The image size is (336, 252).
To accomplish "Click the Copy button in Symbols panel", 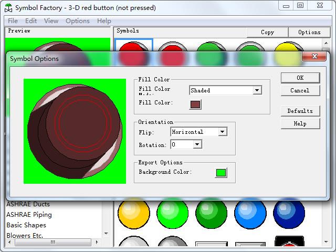I will click(267, 33).
